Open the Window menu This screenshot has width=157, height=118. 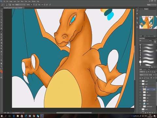34,1
